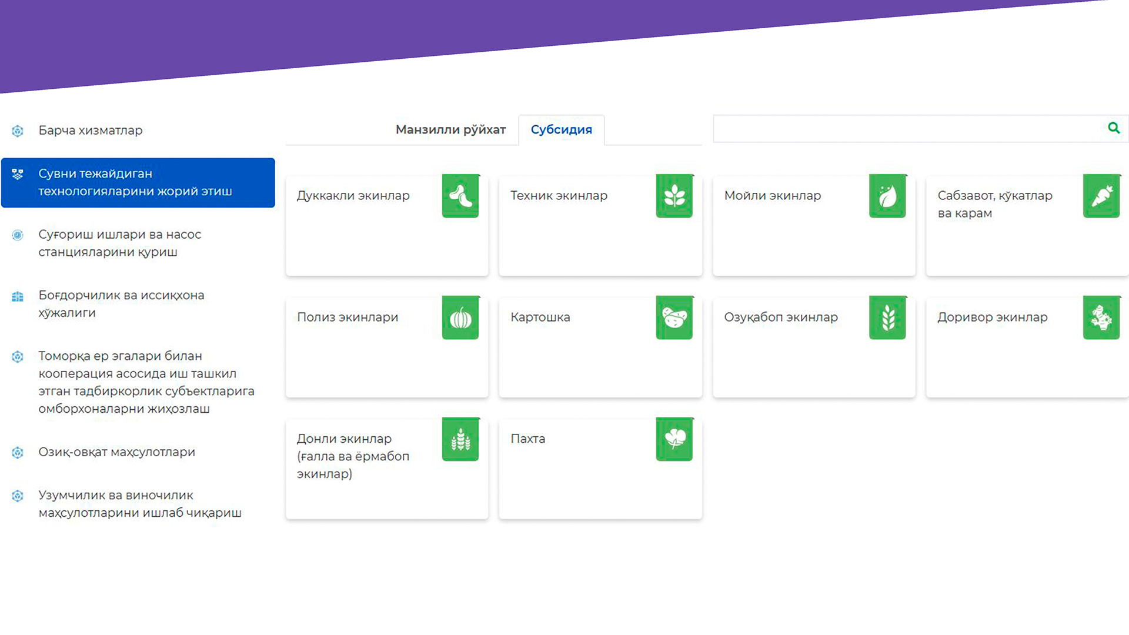Open Озиқ-овқат маҳсулотлари sidebar item

click(116, 452)
